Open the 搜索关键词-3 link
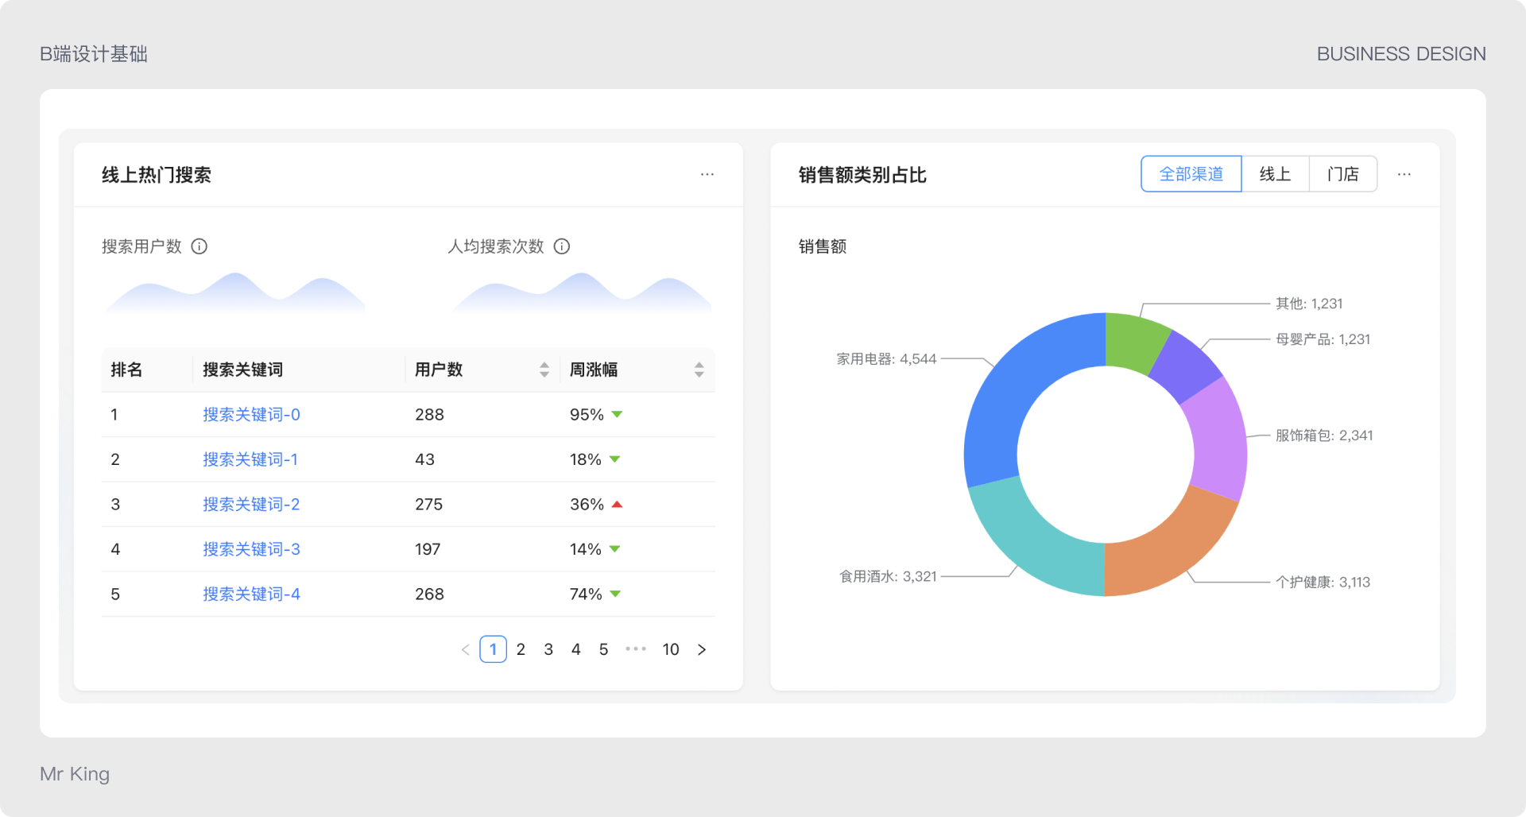The image size is (1526, 817). [x=251, y=549]
